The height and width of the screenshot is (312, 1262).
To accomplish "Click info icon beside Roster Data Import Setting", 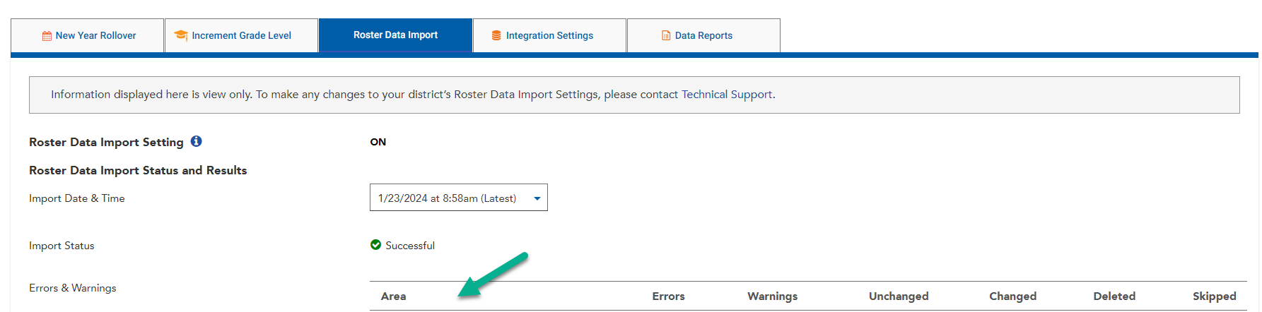I will (x=197, y=141).
